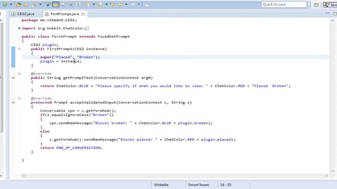
Task: Toggle the highlighted Mark Occurrences button
Action: click(56, 5)
